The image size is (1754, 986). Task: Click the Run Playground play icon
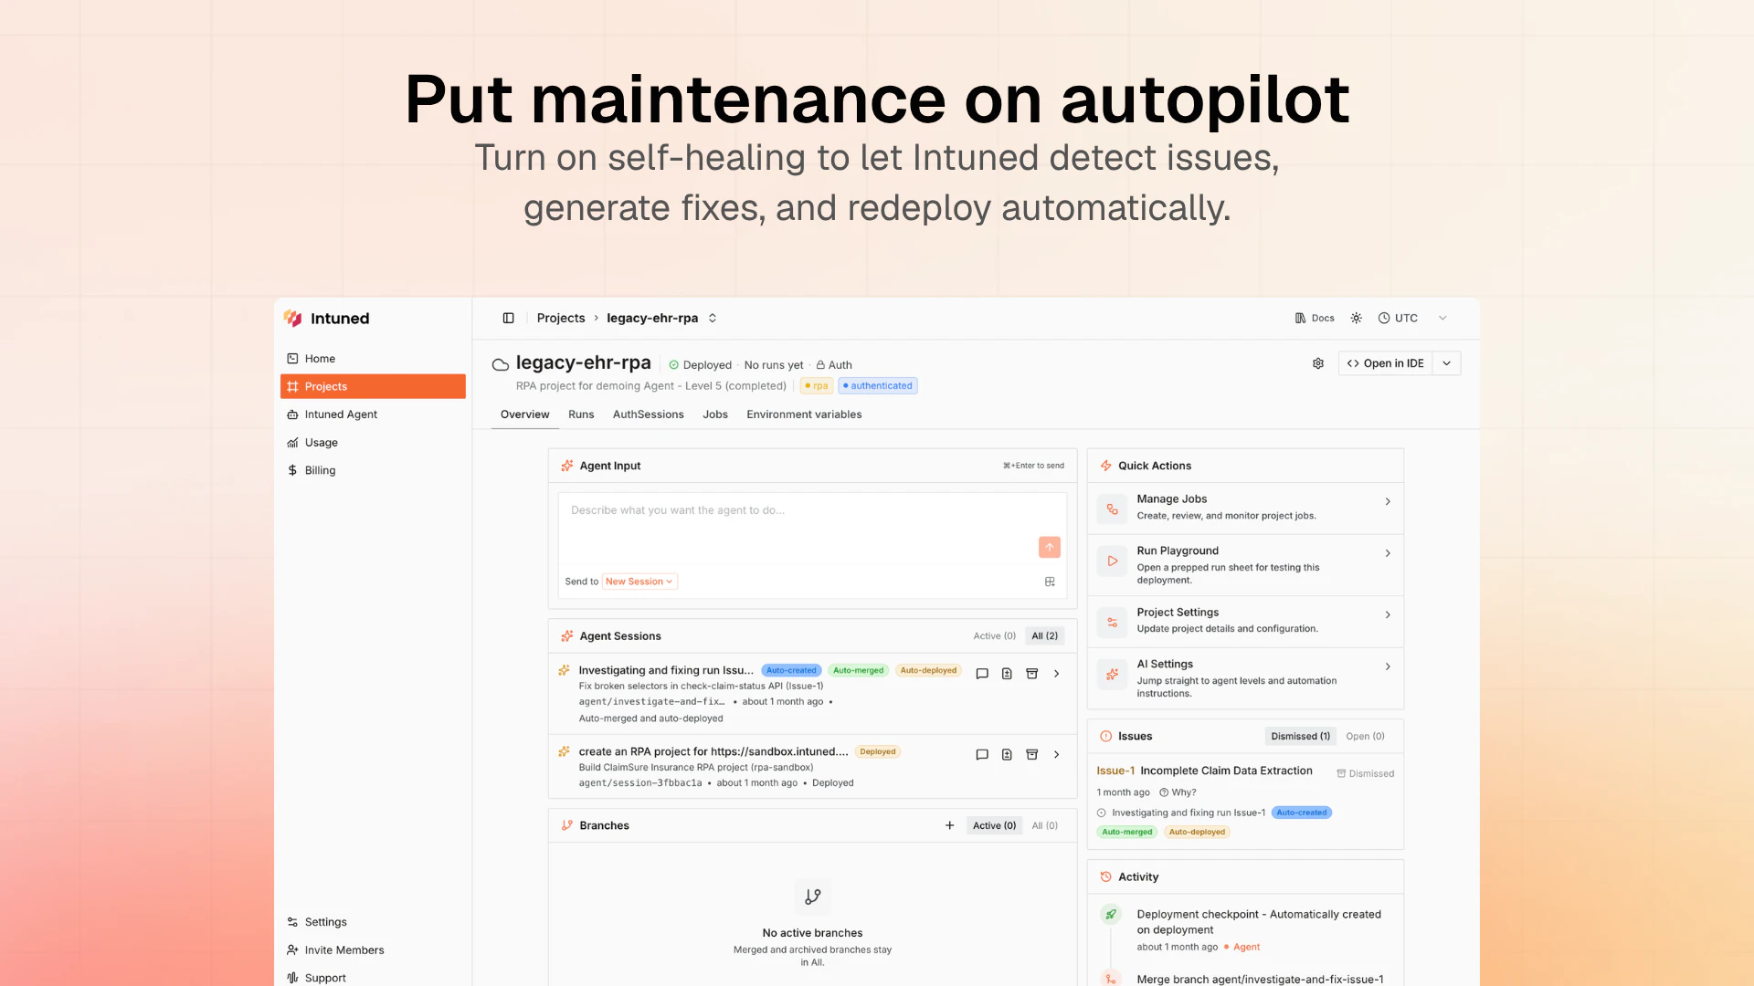(x=1112, y=561)
